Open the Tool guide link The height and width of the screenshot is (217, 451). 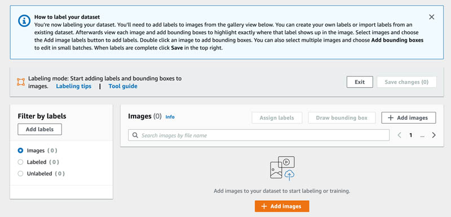point(123,86)
